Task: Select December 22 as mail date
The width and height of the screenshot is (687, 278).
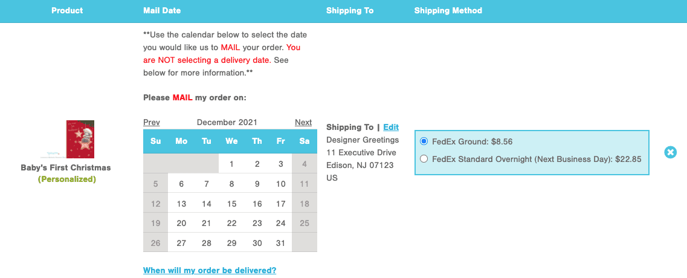Action: pos(231,223)
